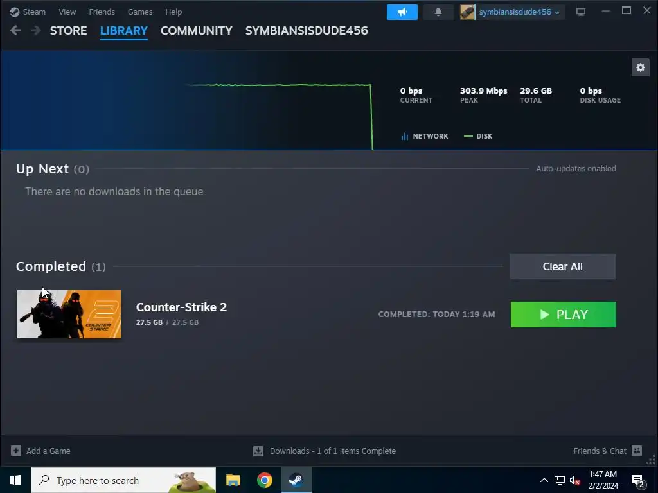Expand the symbiansisdude456 account dropdown
Image resolution: width=658 pixels, height=493 pixels.
click(x=519, y=12)
